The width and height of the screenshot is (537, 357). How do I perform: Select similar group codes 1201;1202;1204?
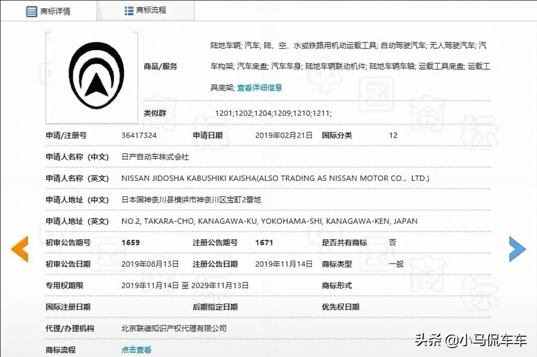(244, 113)
